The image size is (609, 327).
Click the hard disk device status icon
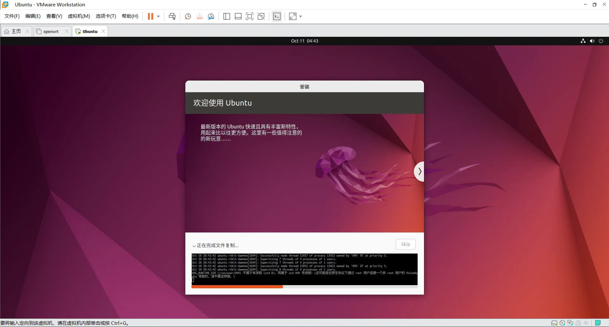[x=554, y=323]
